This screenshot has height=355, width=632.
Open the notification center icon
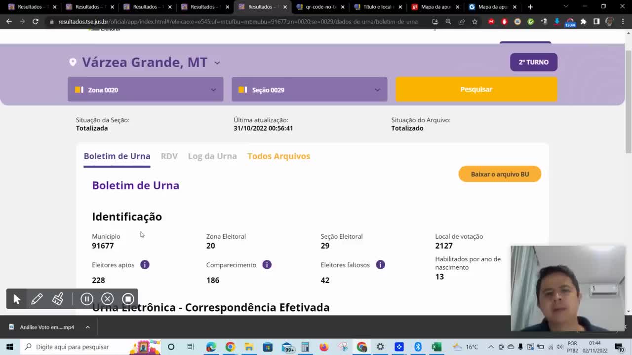tap(619, 347)
